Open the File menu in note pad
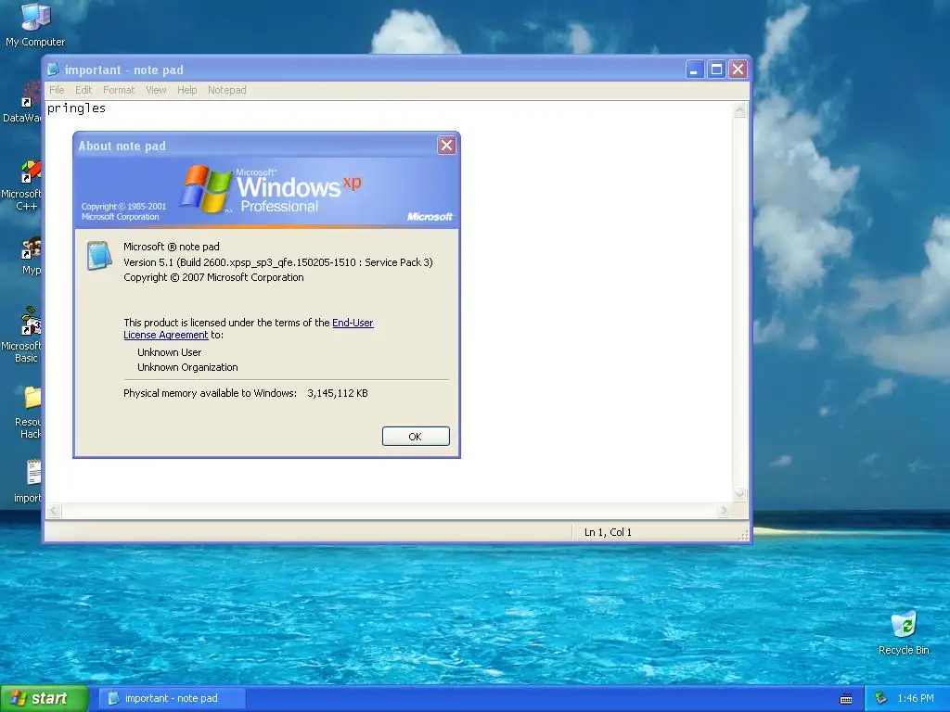 click(x=57, y=90)
